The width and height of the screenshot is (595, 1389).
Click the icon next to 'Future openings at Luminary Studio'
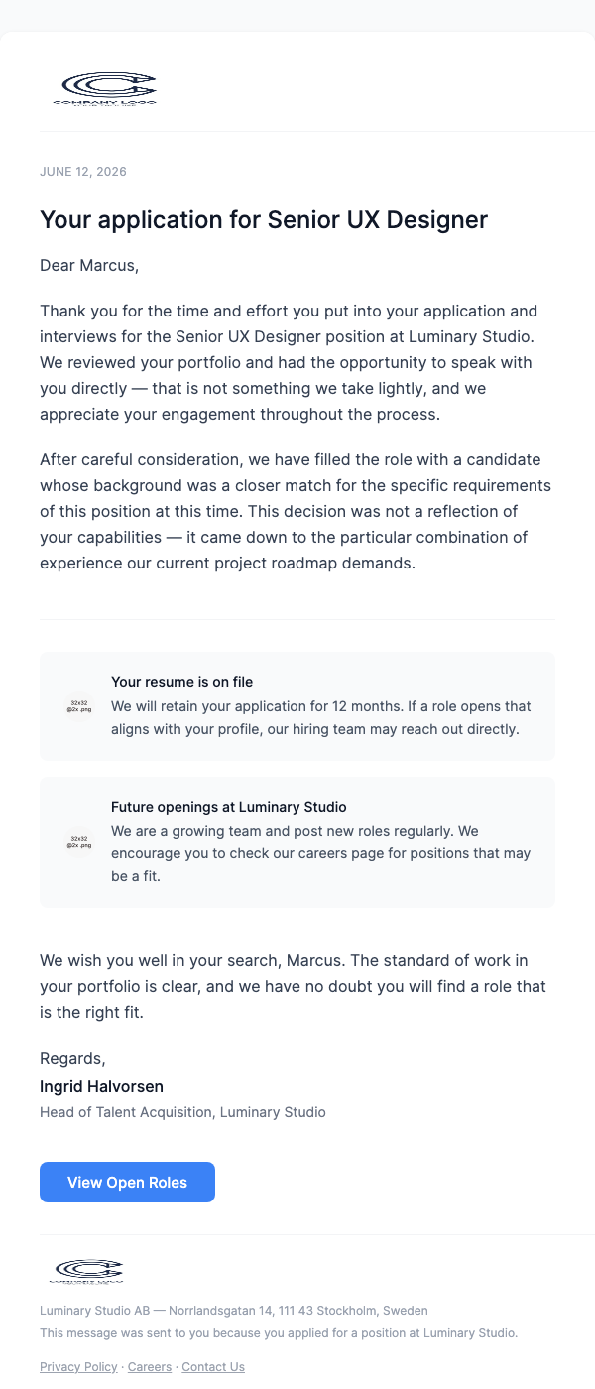coord(78,842)
